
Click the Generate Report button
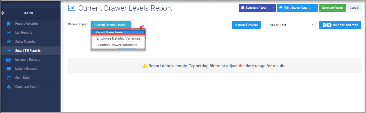[x=333, y=8]
